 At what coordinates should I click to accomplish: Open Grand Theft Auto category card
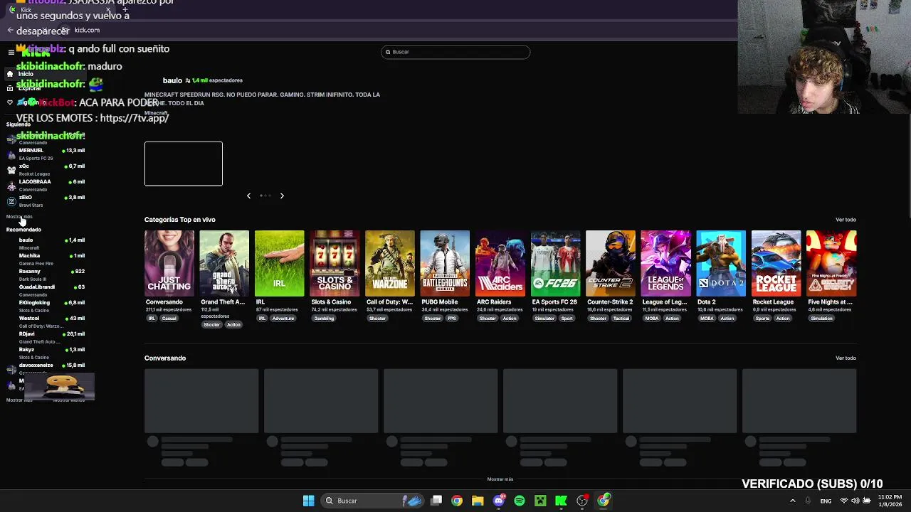point(224,263)
